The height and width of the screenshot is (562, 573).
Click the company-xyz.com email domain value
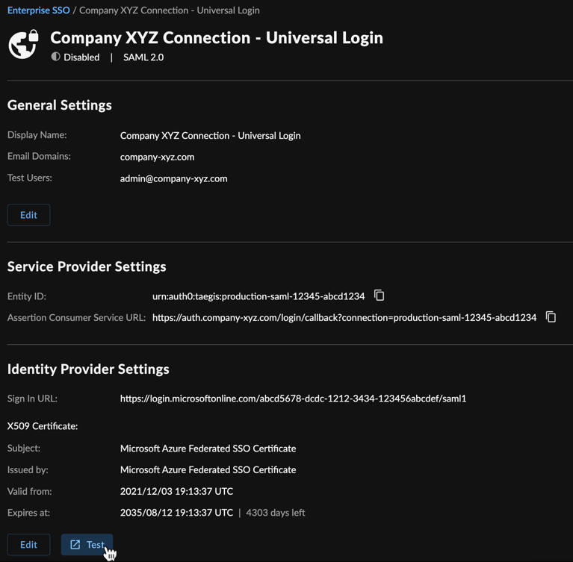pyautogui.click(x=157, y=157)
